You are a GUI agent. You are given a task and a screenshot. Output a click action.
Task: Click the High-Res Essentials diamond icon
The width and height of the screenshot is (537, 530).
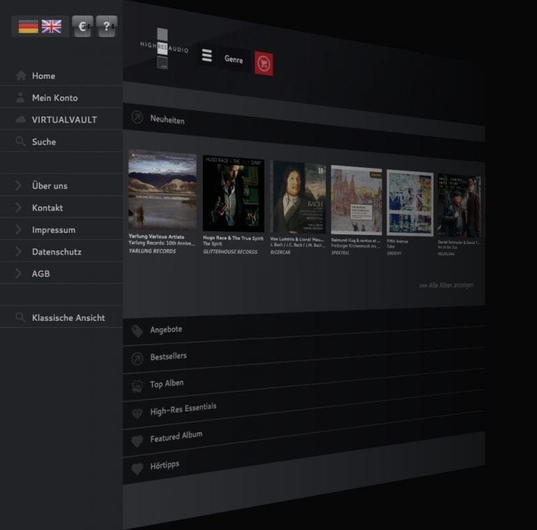click(x=137, y=414)
